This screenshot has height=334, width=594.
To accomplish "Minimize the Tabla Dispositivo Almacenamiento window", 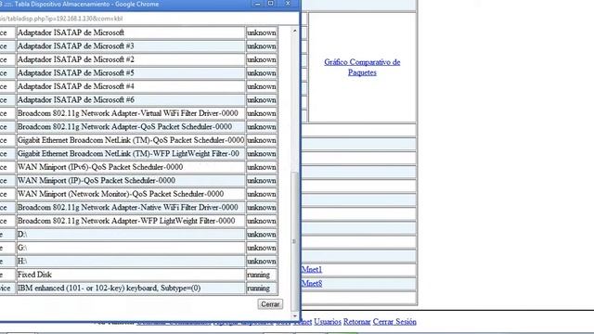I will [258, 4].
